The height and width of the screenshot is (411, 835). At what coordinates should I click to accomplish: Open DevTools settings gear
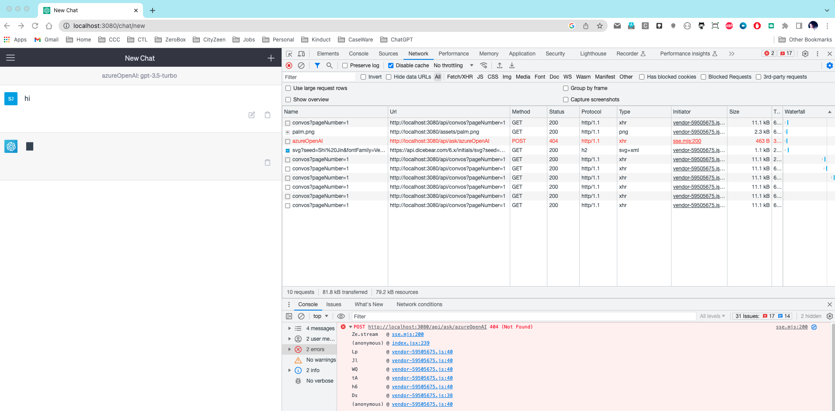(805, 53)
